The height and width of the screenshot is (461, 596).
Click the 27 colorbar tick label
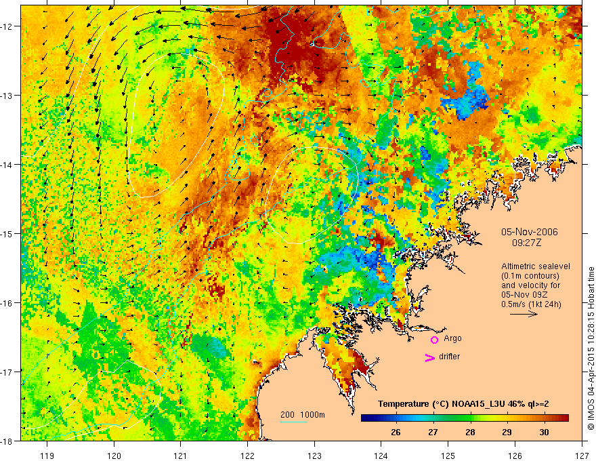pyautogui.click(x=433, y=432)
